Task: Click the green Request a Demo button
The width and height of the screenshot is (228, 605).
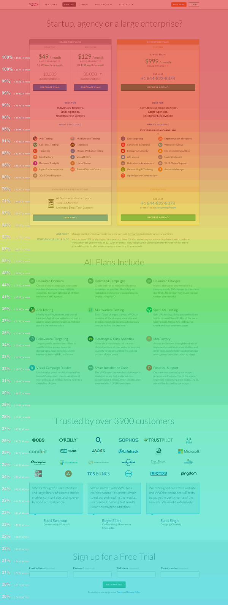Action: click(158, 218)
